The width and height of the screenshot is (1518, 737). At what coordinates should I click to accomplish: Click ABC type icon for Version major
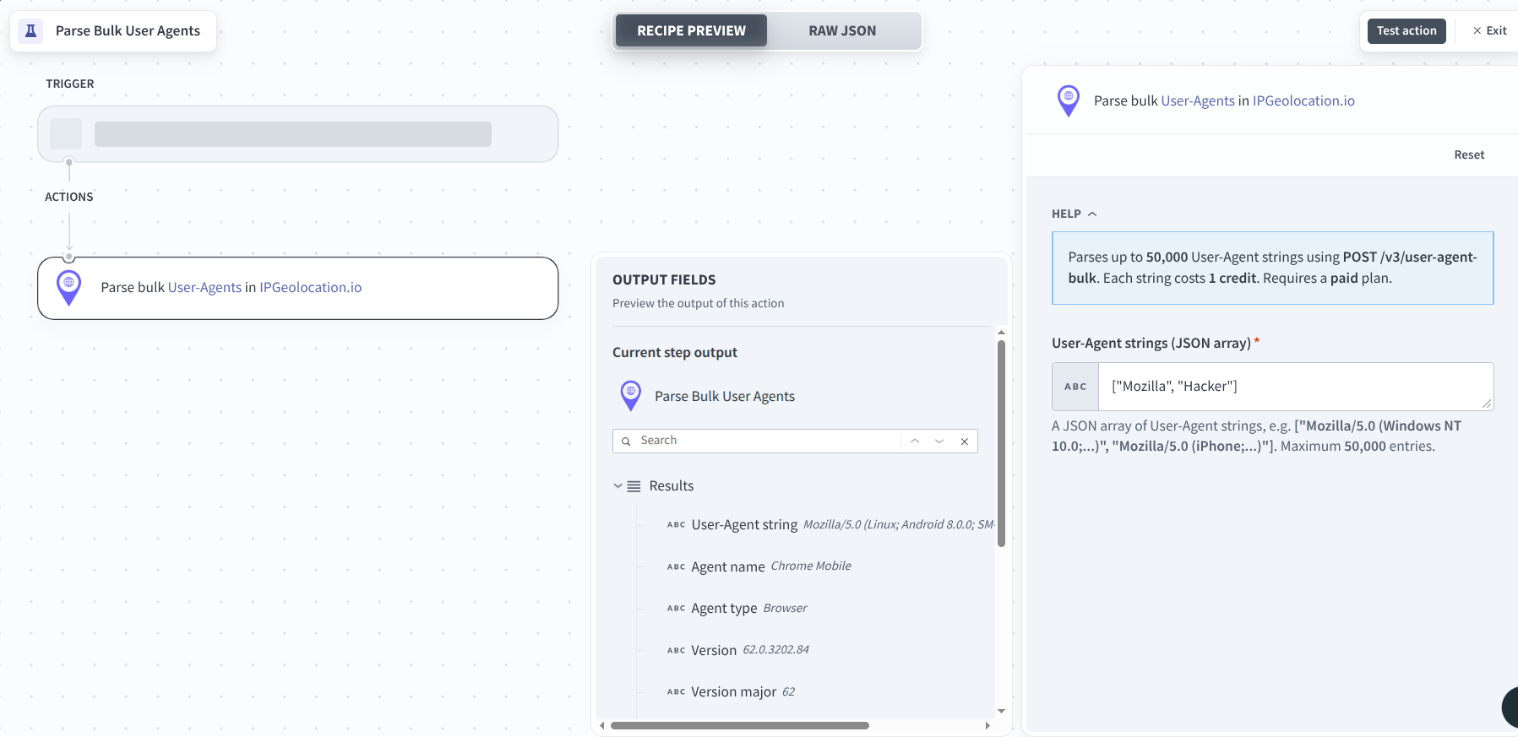(676, 692)
